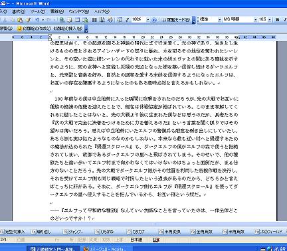Toggle Italic formatting

pos(284,20)
